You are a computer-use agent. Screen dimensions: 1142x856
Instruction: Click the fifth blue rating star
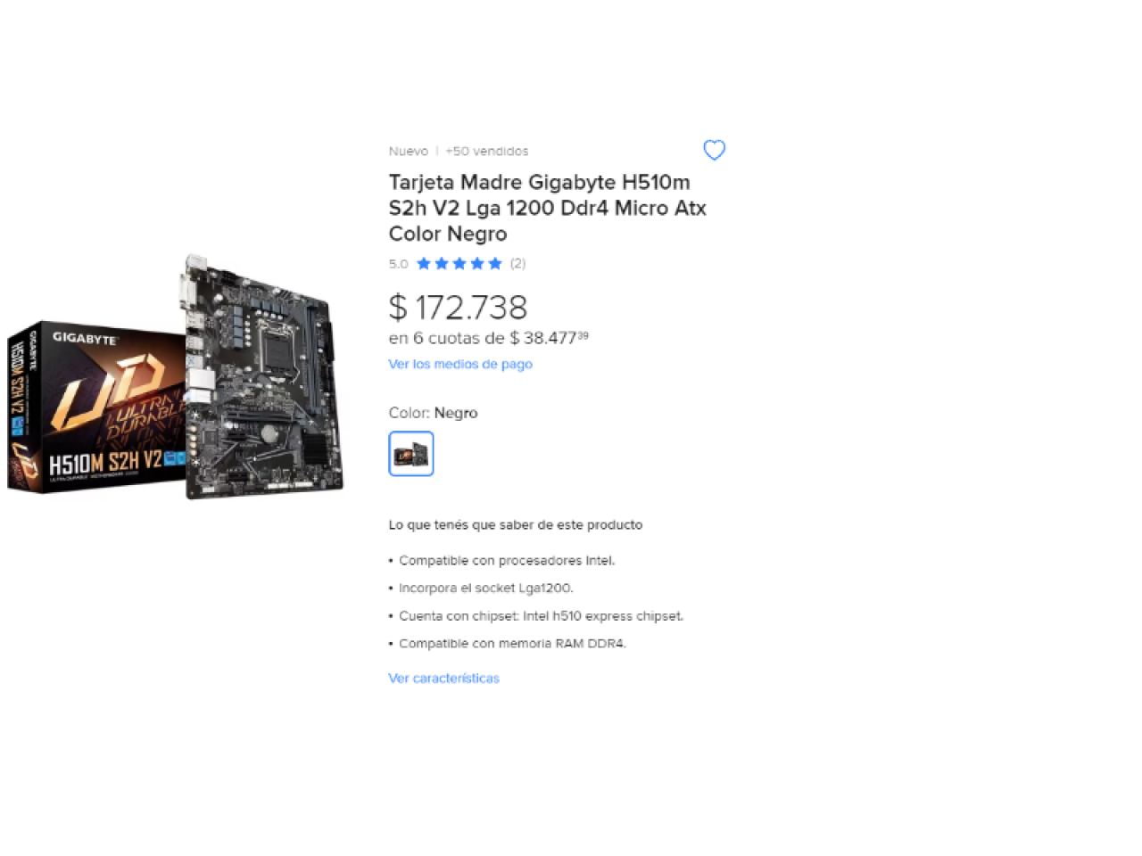tap(495, 263)
